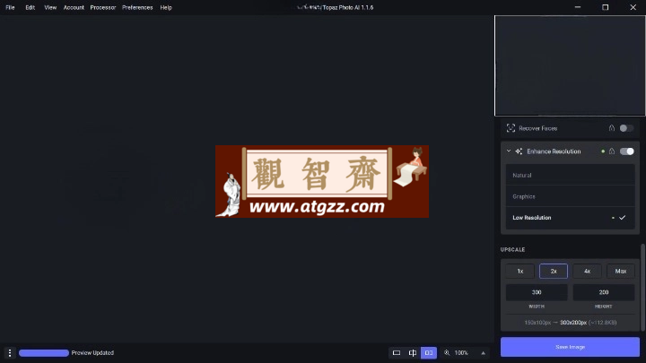Click the Preview Updated status text
This screenshot has width=646, height=363.
[x=92, y=353]
